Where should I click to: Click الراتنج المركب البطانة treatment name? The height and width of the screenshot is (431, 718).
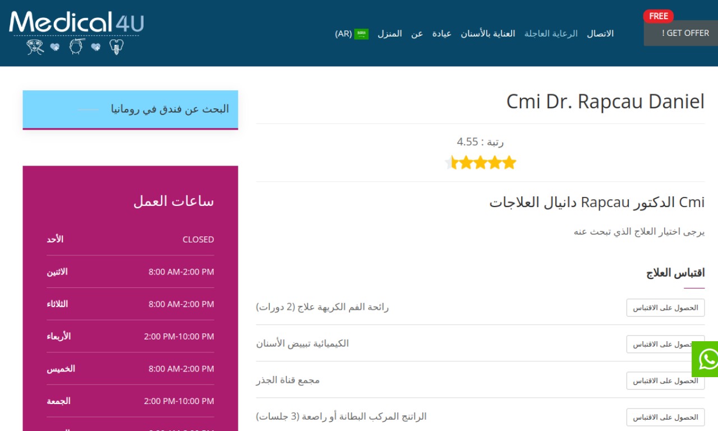tap(341, 416)
